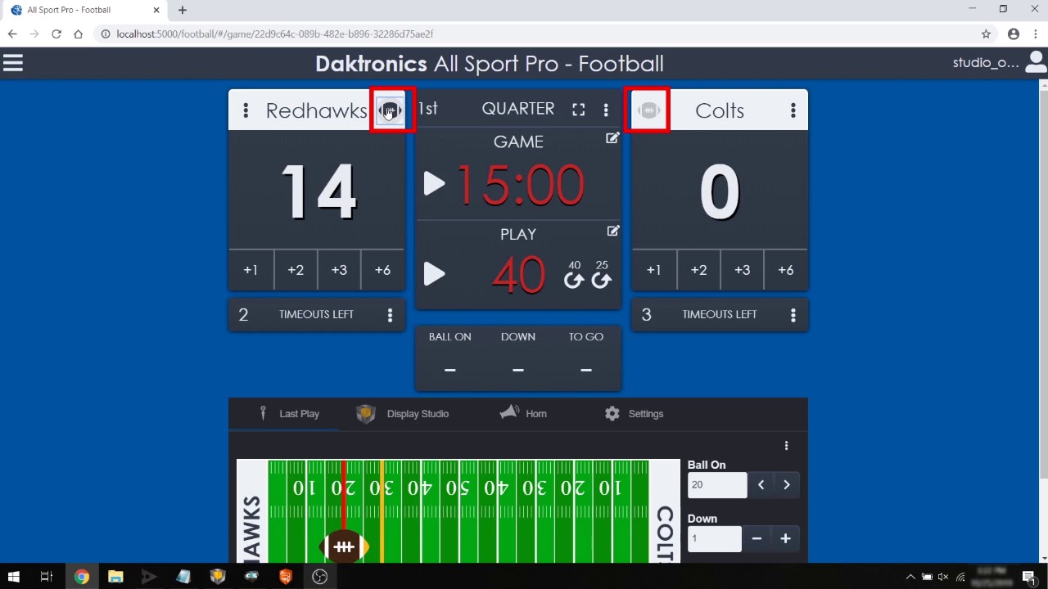Viewport: 1048px width, 589px height.
Task: Open Redhawks timeouts options menu
Action: (x=390, y=315)
